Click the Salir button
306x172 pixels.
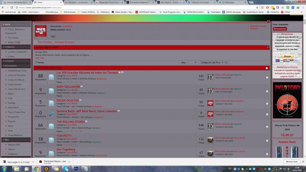53,36
